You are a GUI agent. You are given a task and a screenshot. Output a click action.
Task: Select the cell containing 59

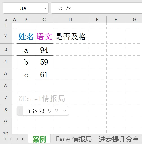click(x=44, y=62)
